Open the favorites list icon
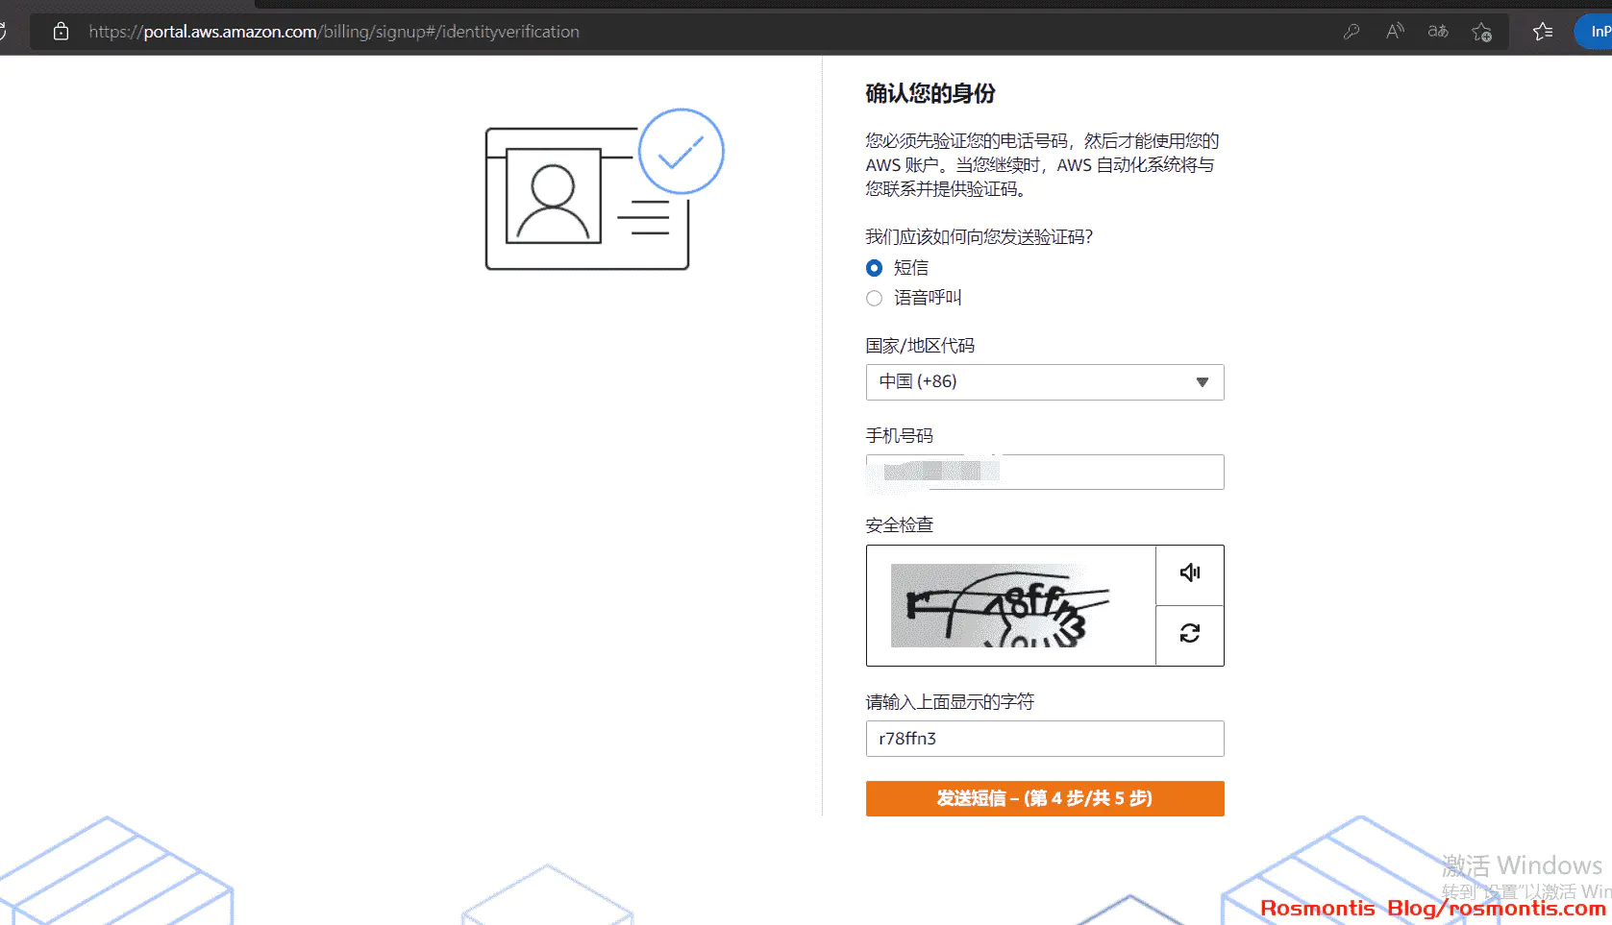 1543,32
